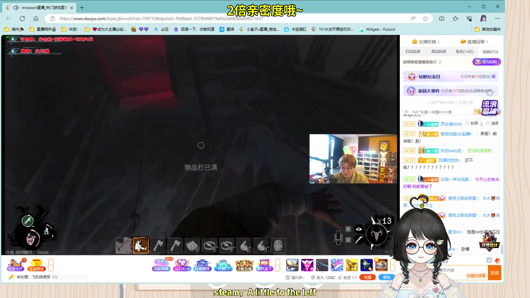This screenshot has height=298, width=530.
Task: Click the 清屏 clear chat button
Action: 492,123
